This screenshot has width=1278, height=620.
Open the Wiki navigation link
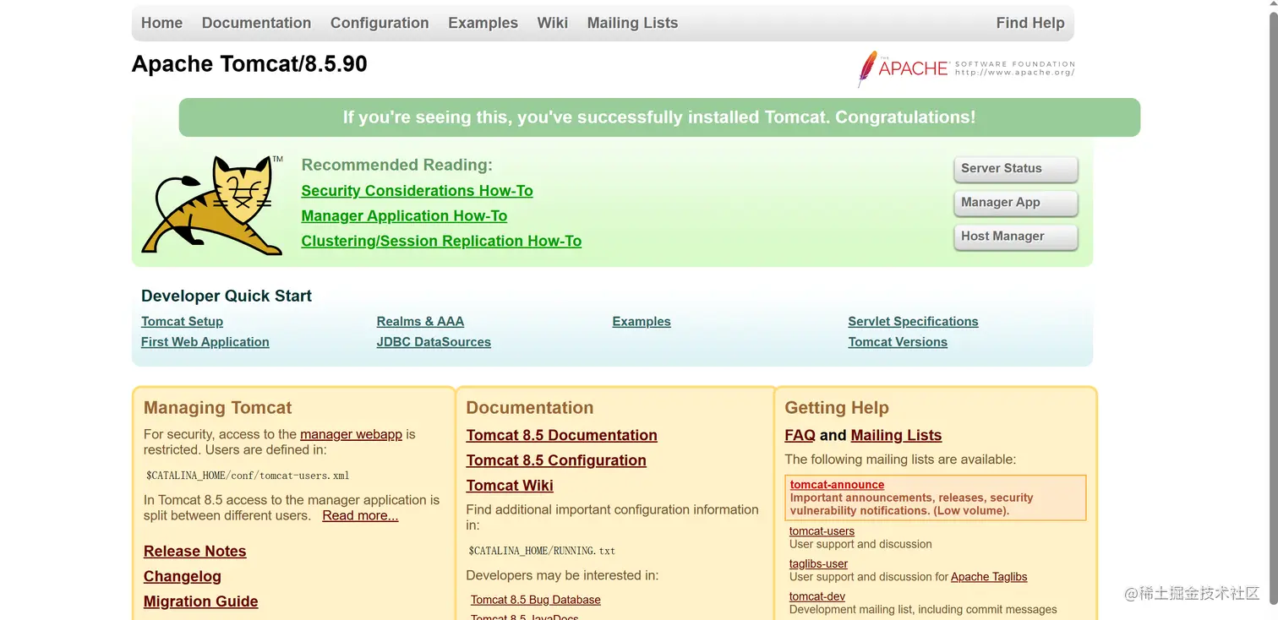(x=553, y=23)
